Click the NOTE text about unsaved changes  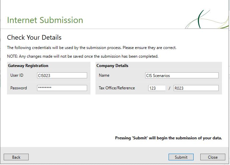(x=82, y=56)
